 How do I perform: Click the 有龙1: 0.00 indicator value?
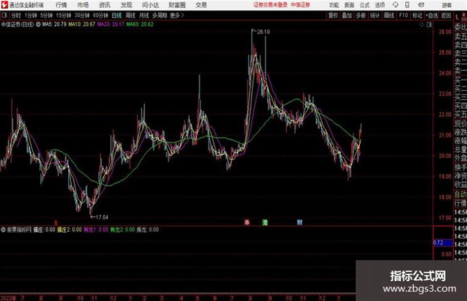click(x=95, y=230)
